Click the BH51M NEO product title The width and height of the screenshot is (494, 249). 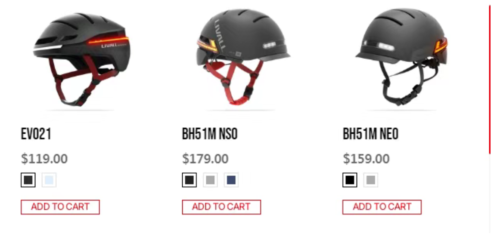pyautogui.click(x=370, y=134)
